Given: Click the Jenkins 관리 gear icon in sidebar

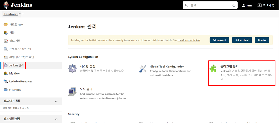Looking at the screenshot, I should pos(6,65).
